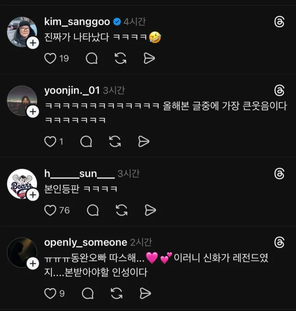Like h_____sun___'s comment with the heart
Image resolution: width=296 pixels, height=311 pixels.
(49, 210)
